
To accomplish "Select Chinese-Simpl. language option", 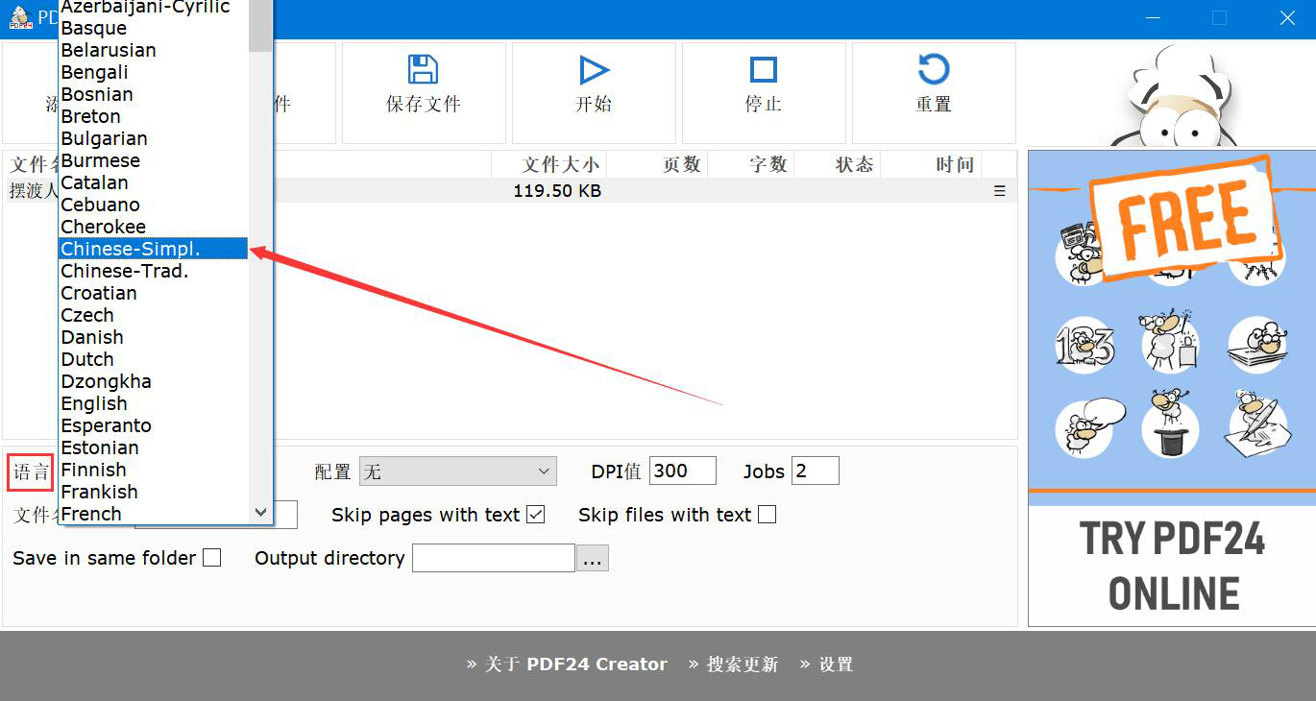I will (154, 249).
